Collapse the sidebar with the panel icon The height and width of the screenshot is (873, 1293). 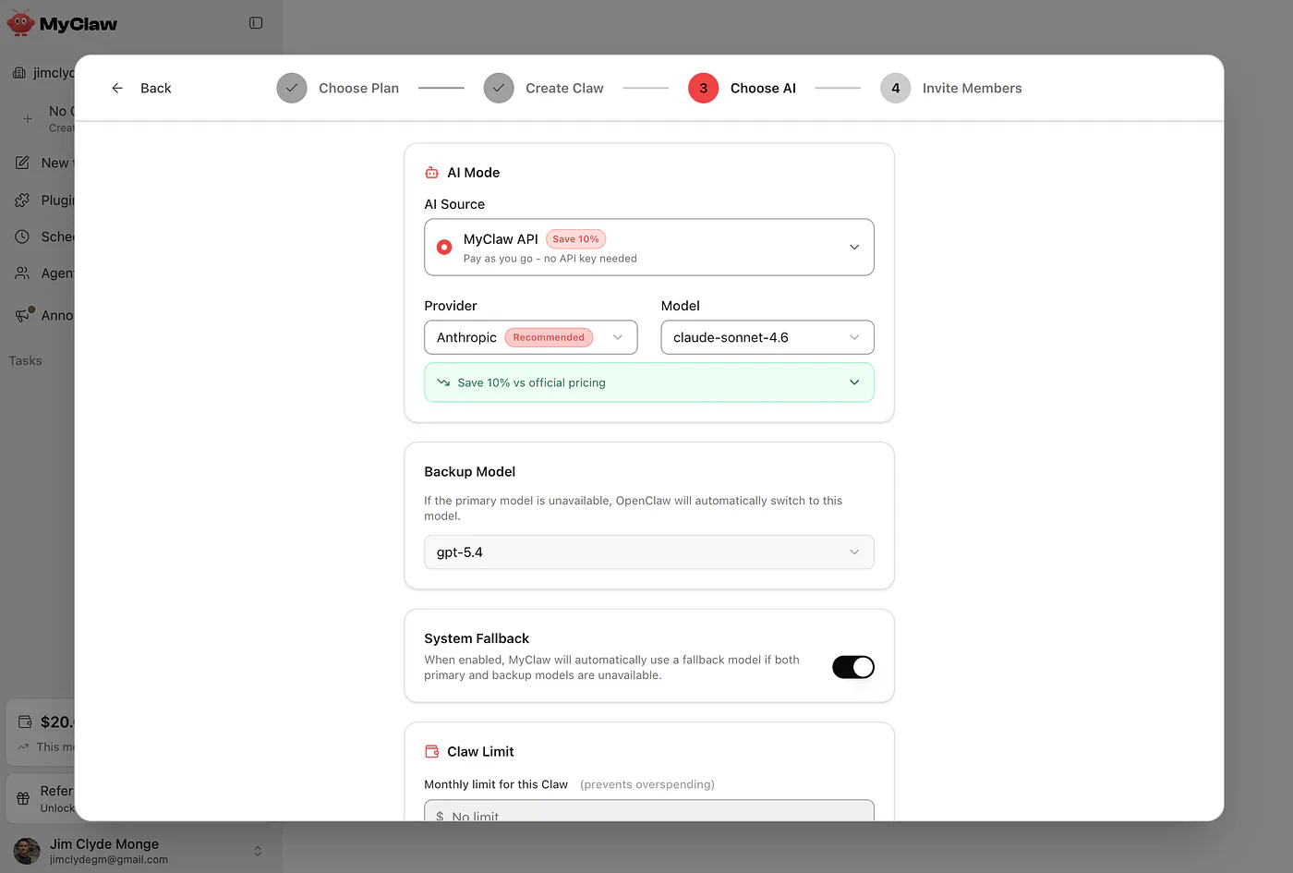[256, 23]
